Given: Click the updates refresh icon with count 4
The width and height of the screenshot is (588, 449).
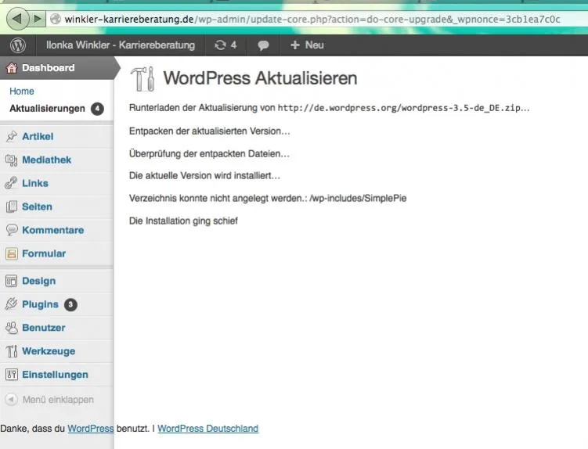Looking at the screenshot, I should coord(225,45).
